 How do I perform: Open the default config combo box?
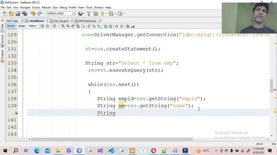coord(61,13)
